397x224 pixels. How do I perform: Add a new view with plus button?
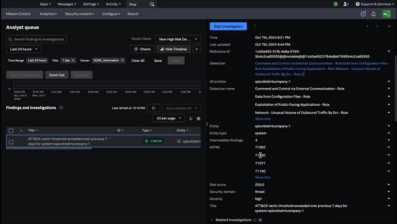click(x=197, y=49)
